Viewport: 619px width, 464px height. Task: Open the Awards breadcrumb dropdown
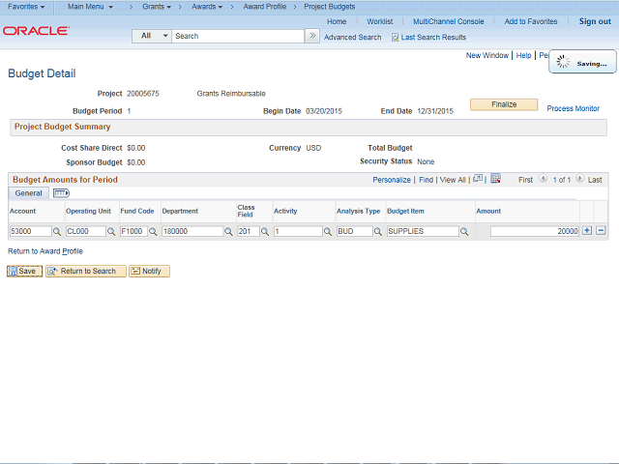207,7
